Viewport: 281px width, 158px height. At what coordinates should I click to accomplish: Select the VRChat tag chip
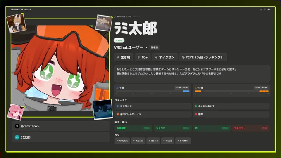pos(122,141)
